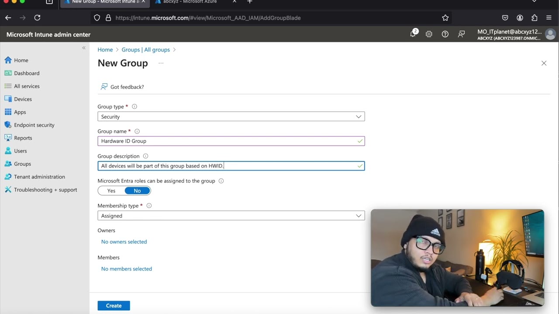
Task: Open the browser extensions puzzle icon
Action: 535,18
